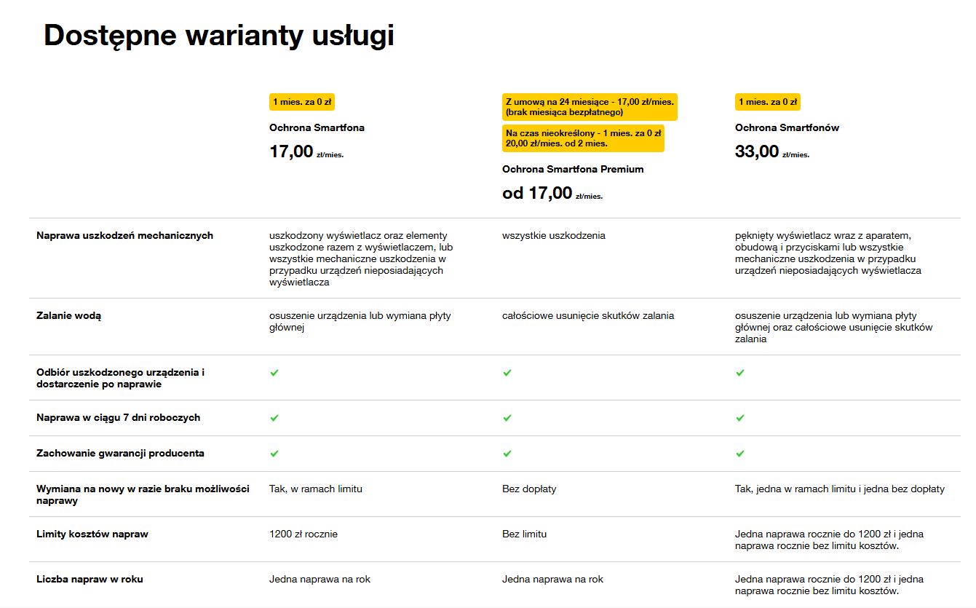The width and height of the screenshot is (976, 608).
Task: Click pickup-and-delivery checkmark under Ochrona Smartfona Premium
Action: (507, 373)
